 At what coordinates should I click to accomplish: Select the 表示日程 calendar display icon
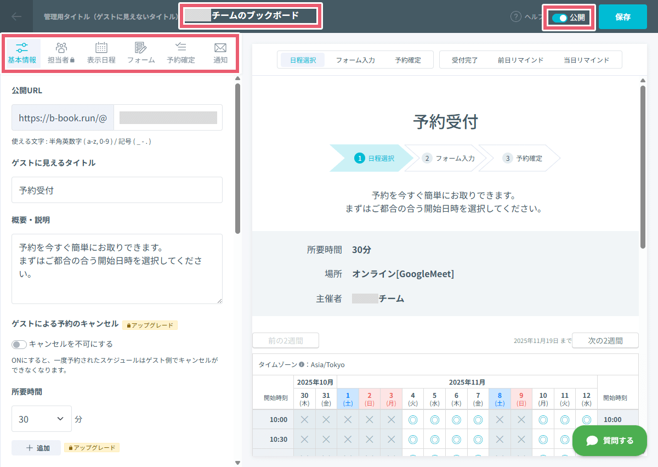(x=101, y=53)
